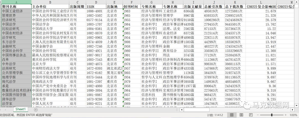Image resolution: width=299 pixels, height=118 pixels.
Task: Select column B header
Action: 50,2
